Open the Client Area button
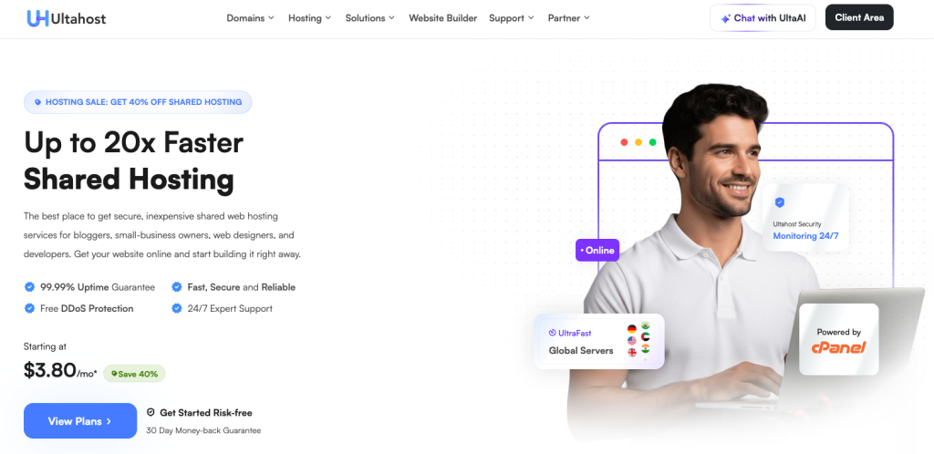 pos(859,17)
